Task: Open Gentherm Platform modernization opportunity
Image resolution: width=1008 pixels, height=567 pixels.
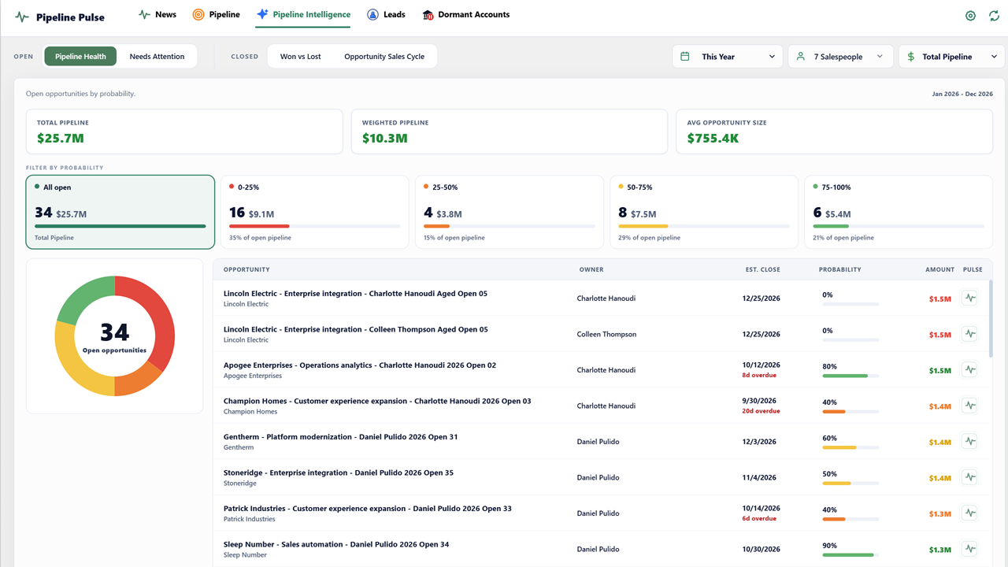Action: (340, 437)
